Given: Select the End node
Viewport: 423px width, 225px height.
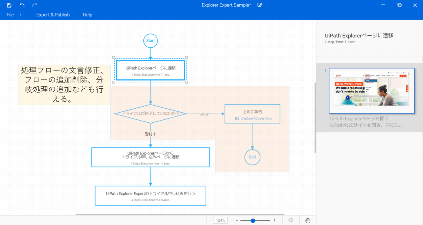Looking at the screenshot, I should tap(252, 157).
